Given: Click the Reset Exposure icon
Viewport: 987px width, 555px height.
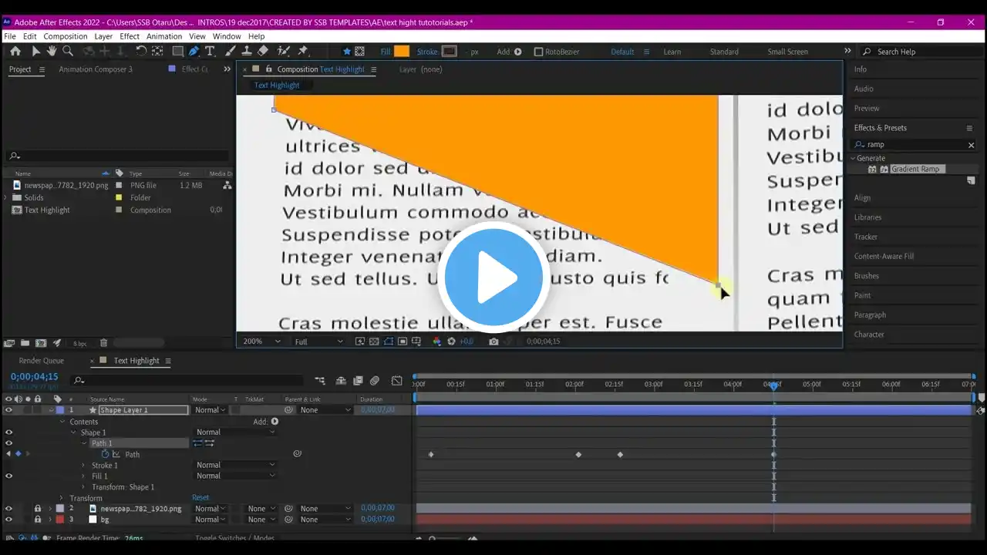Looking at the screenshot, I should click(x=452, y=341).
